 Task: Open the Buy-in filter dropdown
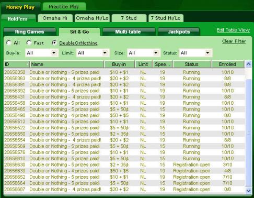[x=41, y=53]
